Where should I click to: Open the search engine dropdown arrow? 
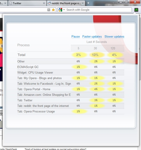click(64, 10)
